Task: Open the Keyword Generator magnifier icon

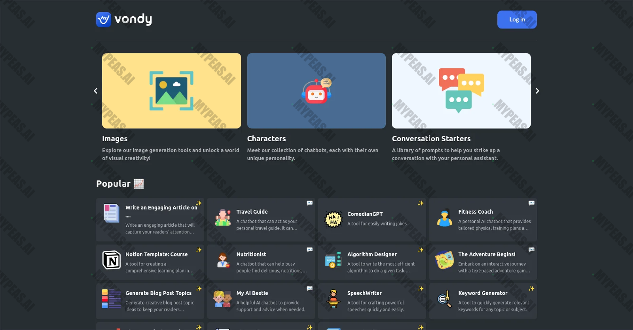Action: (x=444, y=299)
